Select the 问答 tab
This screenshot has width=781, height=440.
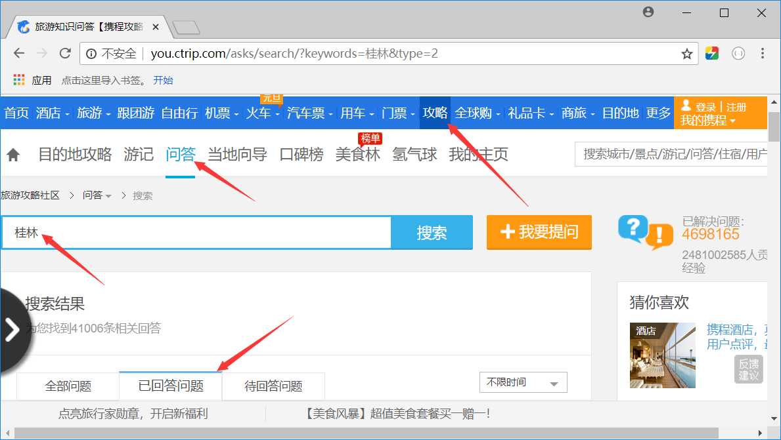coord(181,155)
